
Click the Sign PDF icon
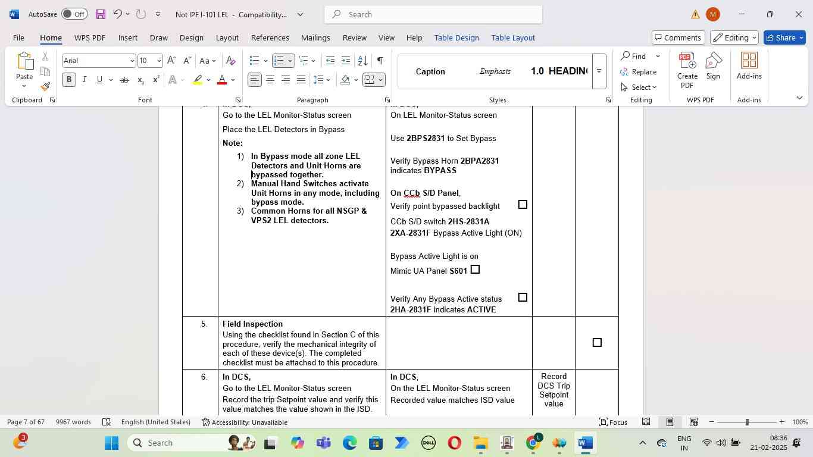point(713,65)
